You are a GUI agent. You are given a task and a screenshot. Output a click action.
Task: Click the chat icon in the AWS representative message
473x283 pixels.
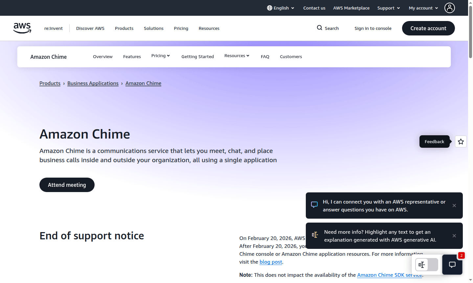pyautogui.click(x=314, y=204)
